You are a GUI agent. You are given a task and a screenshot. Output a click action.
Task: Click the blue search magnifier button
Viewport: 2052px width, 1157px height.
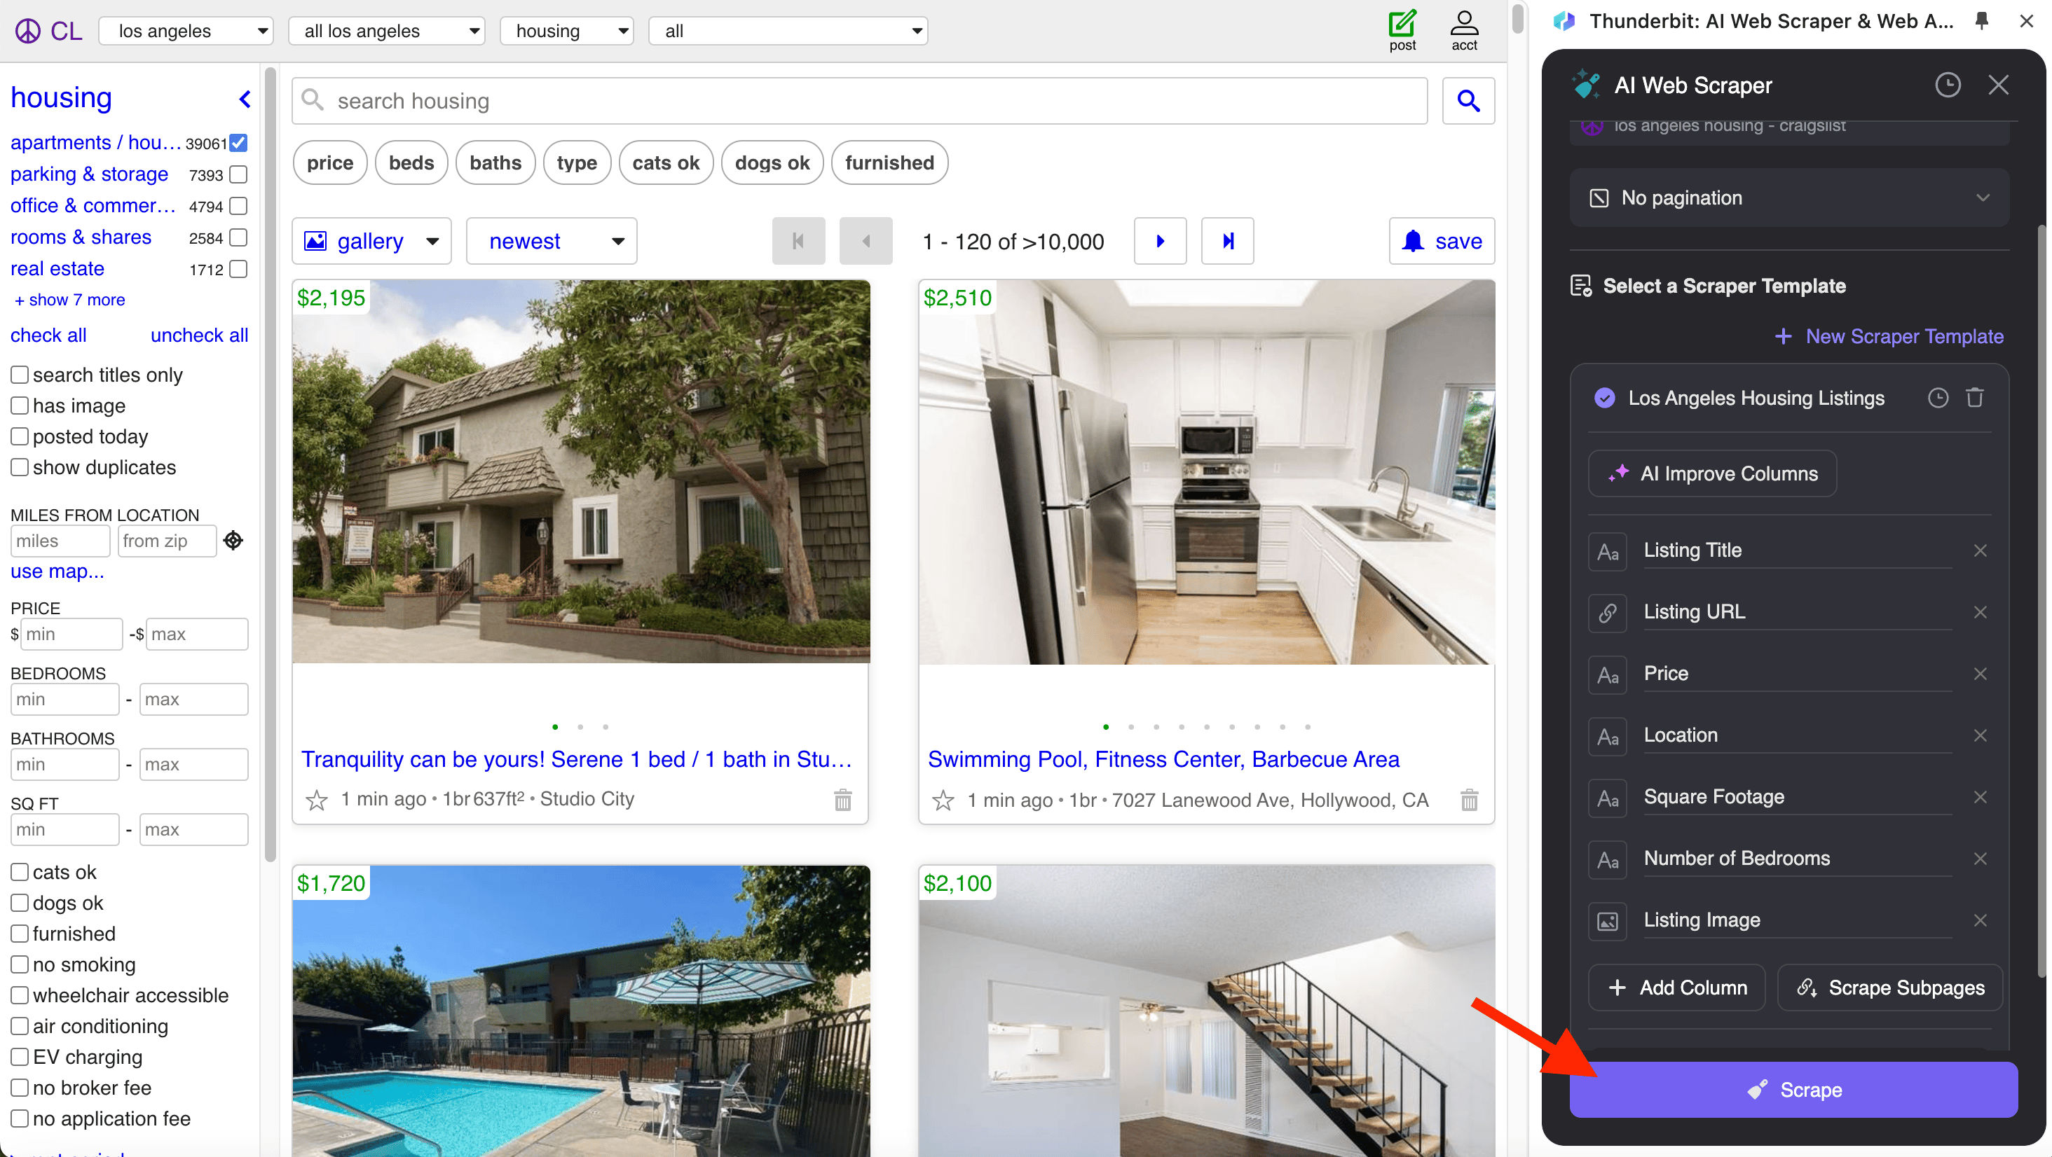pos(1468,101)
